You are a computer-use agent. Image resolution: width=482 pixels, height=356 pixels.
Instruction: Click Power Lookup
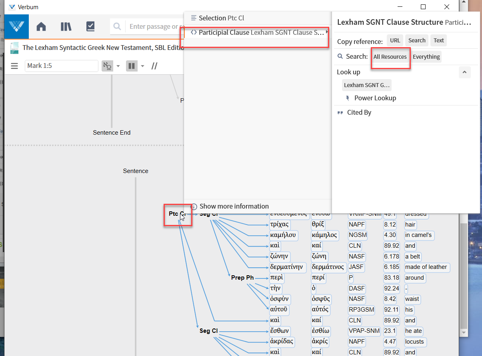coord(375,98)
